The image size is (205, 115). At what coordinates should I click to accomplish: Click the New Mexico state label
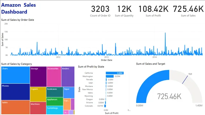(87, 89)
